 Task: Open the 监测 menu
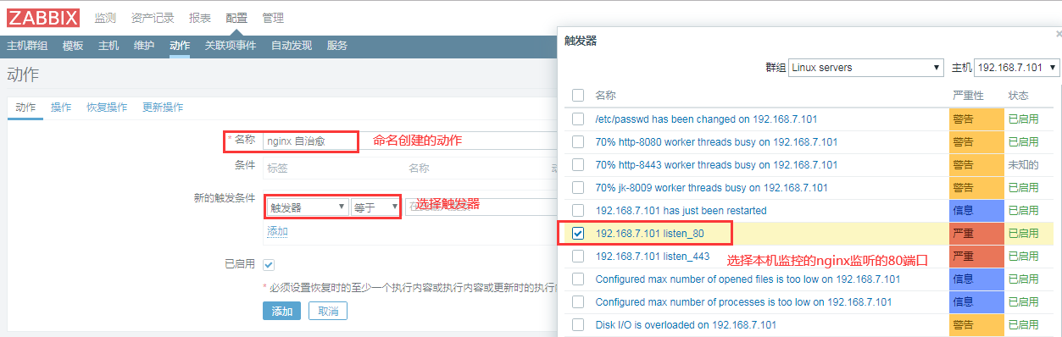[106, 18]
